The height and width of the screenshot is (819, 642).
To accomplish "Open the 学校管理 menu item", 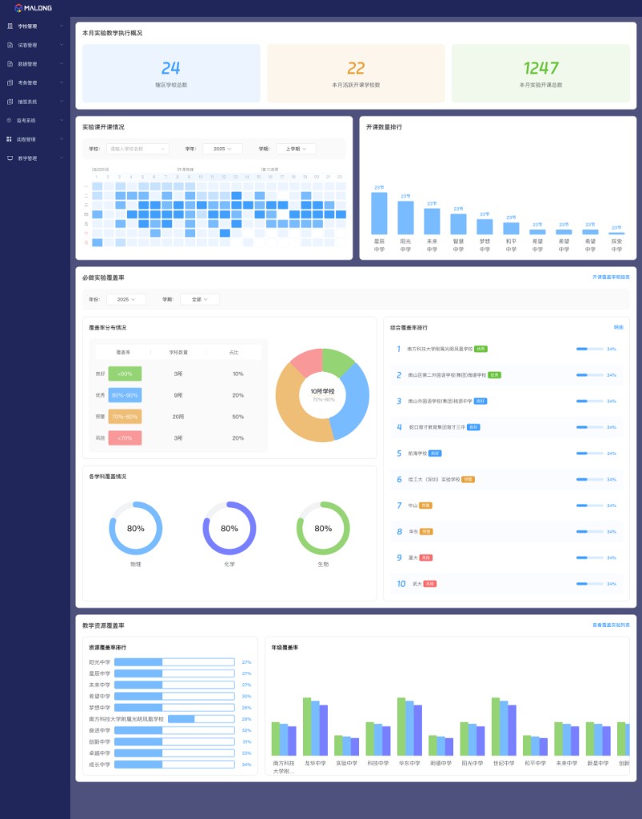I will [x=35, y=26].
